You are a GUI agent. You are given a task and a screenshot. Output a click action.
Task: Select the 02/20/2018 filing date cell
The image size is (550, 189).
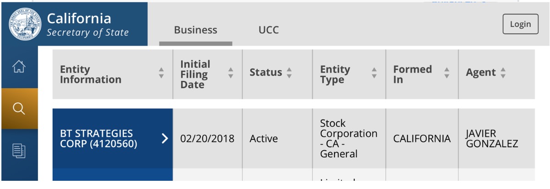point(207,139)
